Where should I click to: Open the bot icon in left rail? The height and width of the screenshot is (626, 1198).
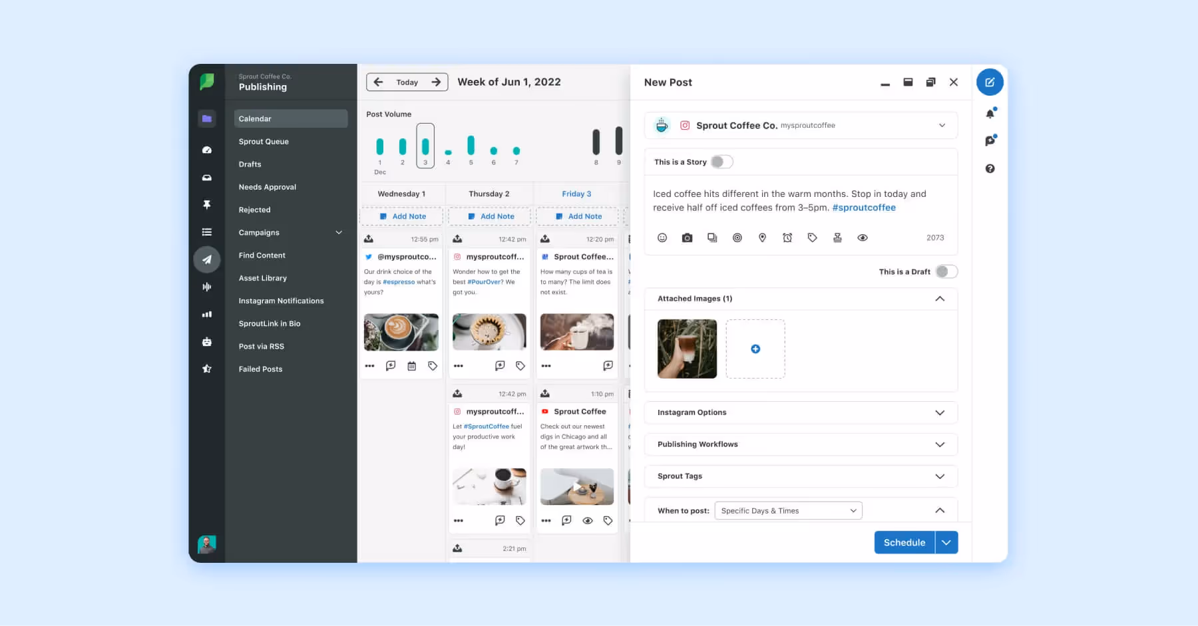click(207, 341)
